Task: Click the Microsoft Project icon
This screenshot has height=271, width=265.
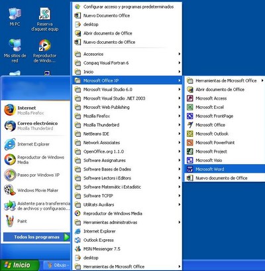Action: tap(189, 151)
